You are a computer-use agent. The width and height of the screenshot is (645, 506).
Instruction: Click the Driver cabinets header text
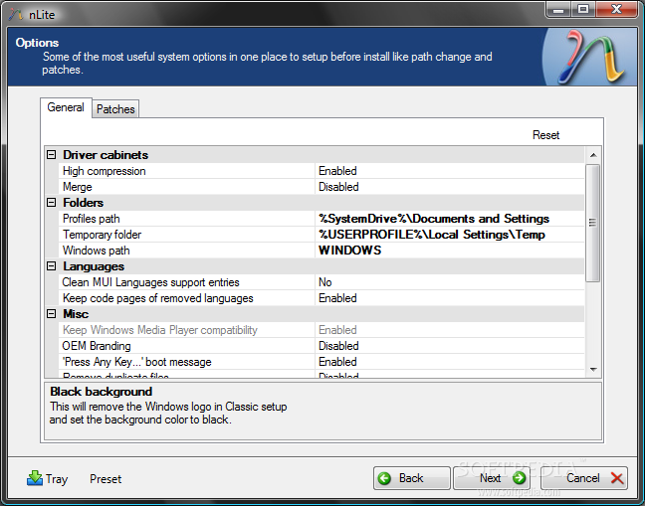click(106, 155)
